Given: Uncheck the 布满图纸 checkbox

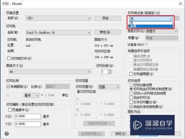Looking at the screenshot, I should pyautogui.click(x=8, y=86).
